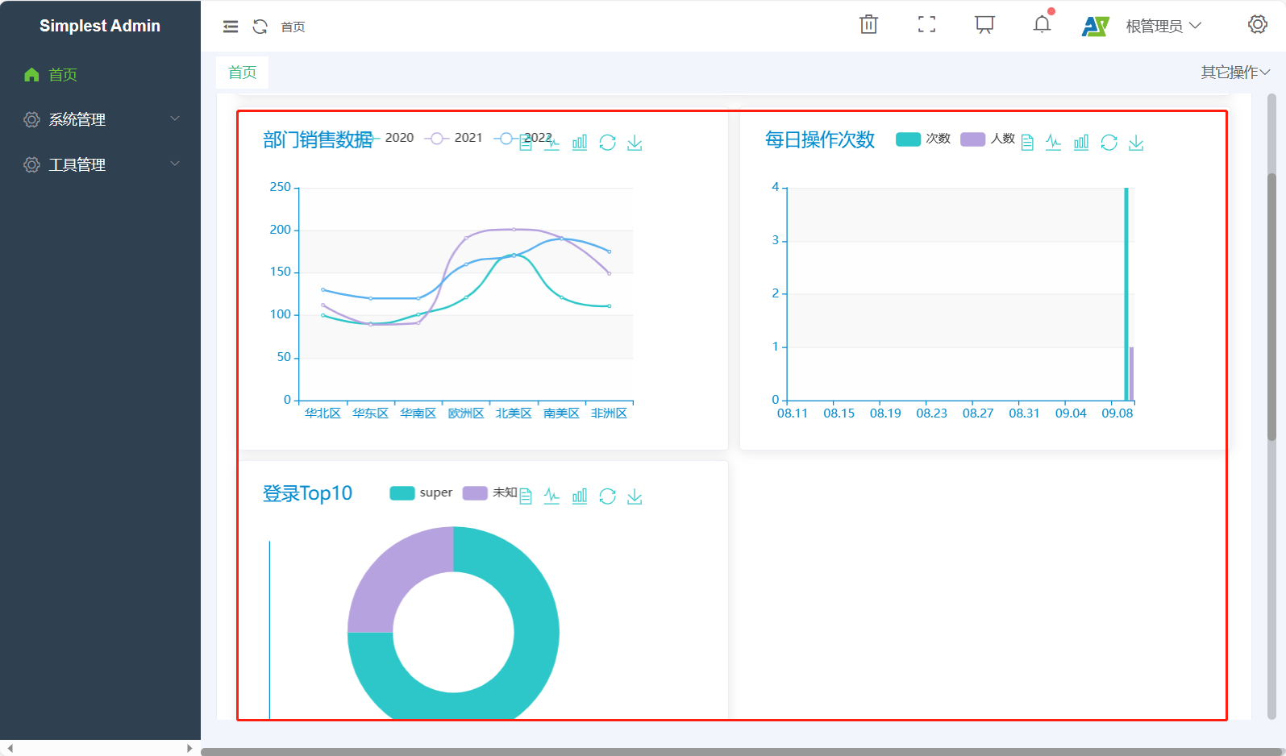Expand the 工具管理 sidebar menu
The image size is (1286, 756).
point(100,164)
